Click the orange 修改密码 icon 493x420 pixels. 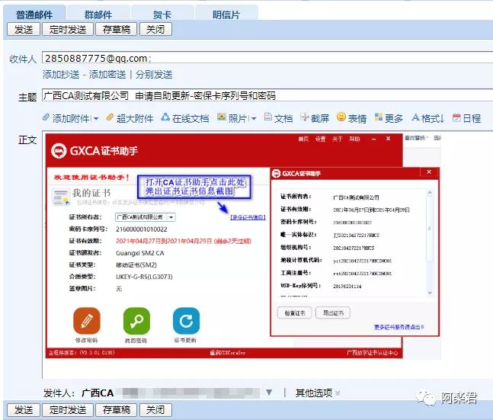click(87, 321)
